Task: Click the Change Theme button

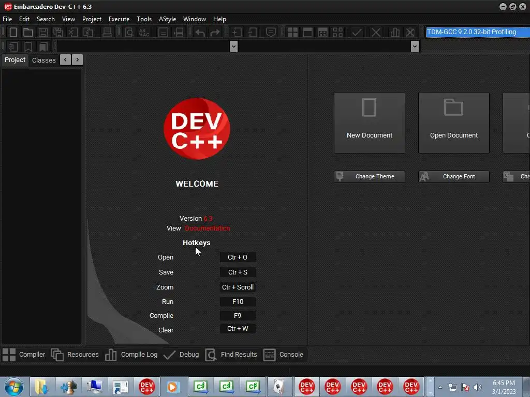Action: (369, 177)
